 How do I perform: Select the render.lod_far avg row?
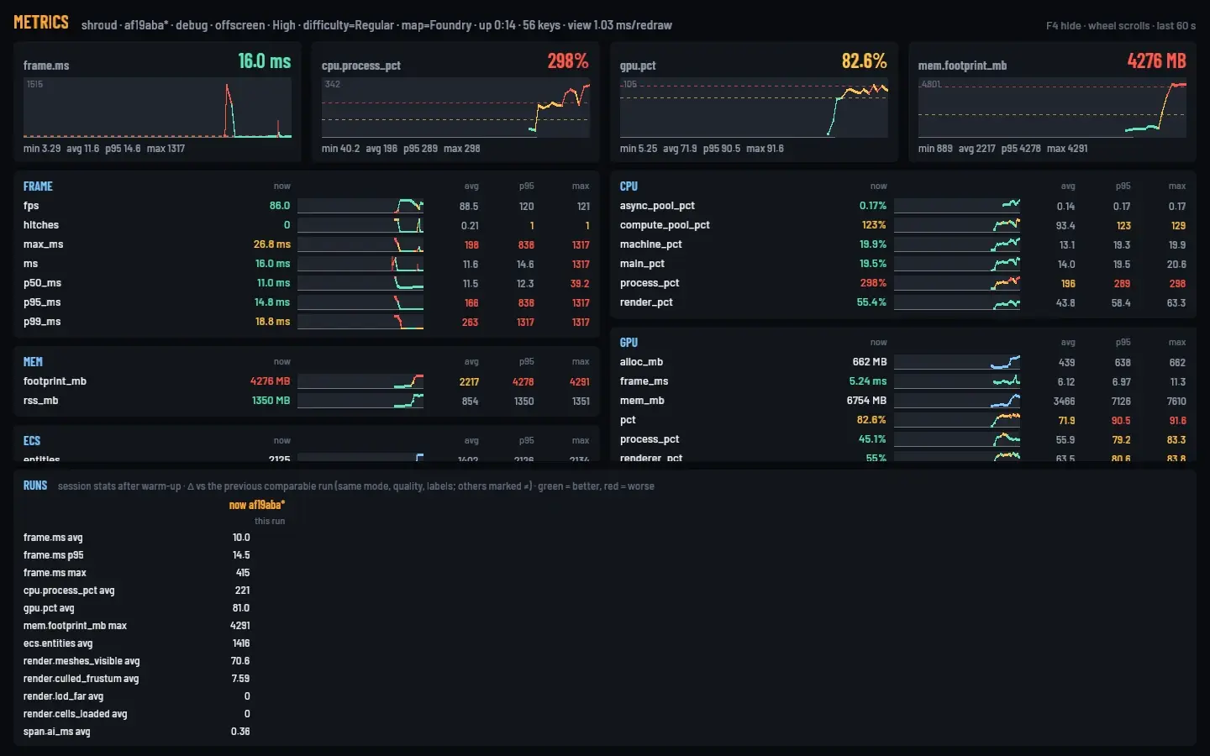click(137, 696)
